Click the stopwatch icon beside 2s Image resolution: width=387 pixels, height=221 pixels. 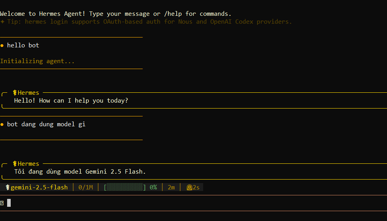189,187
